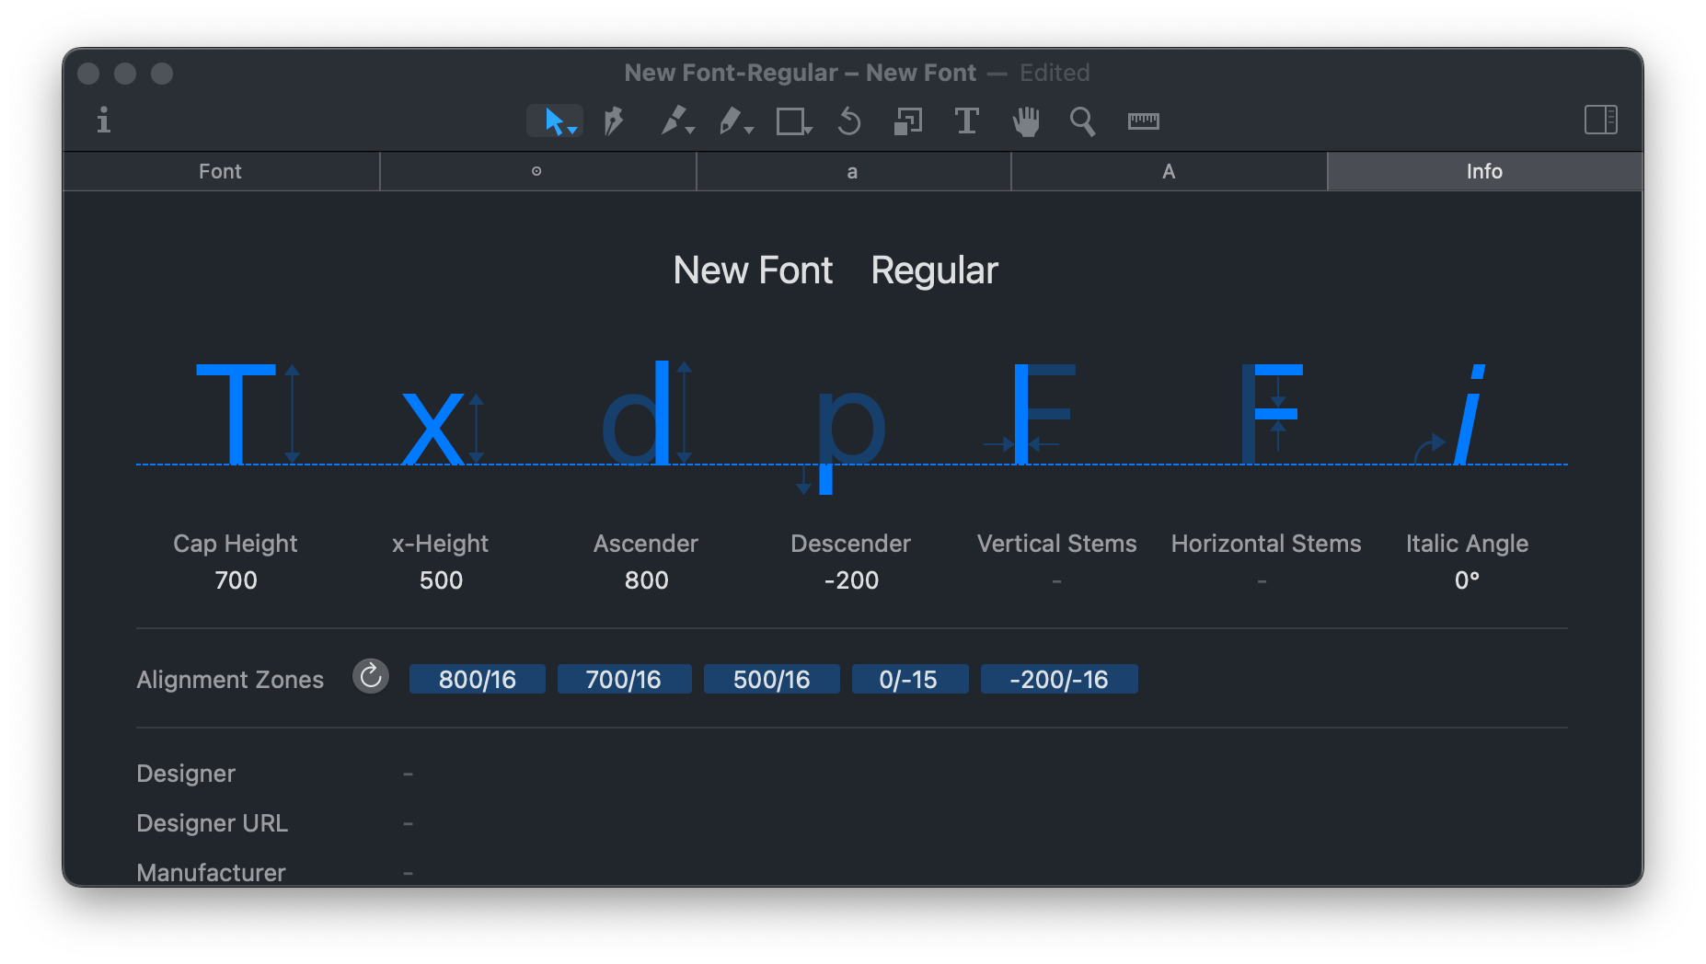Click the Italic Angle i illustration

(x=1452, y=414)
